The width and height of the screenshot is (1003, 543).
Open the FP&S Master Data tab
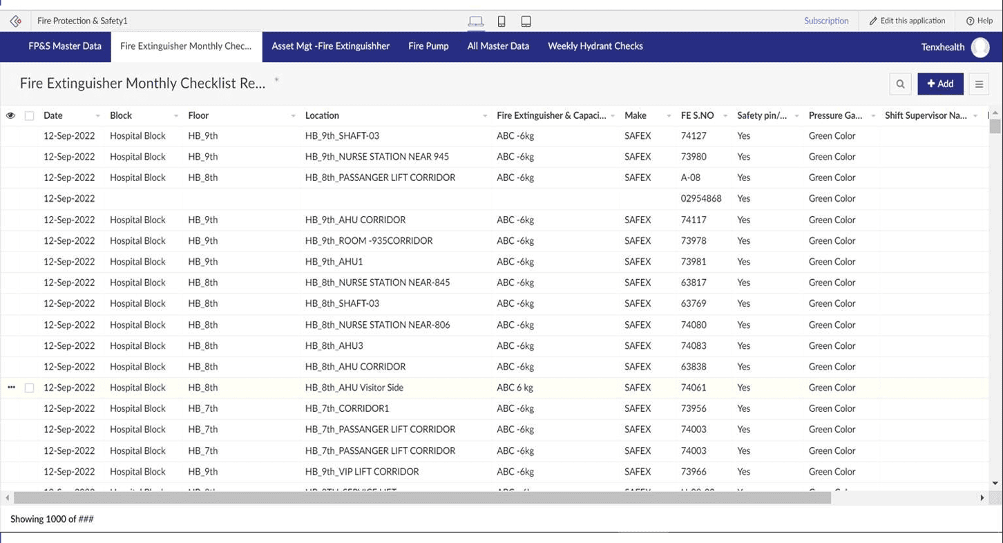[65, 46]
